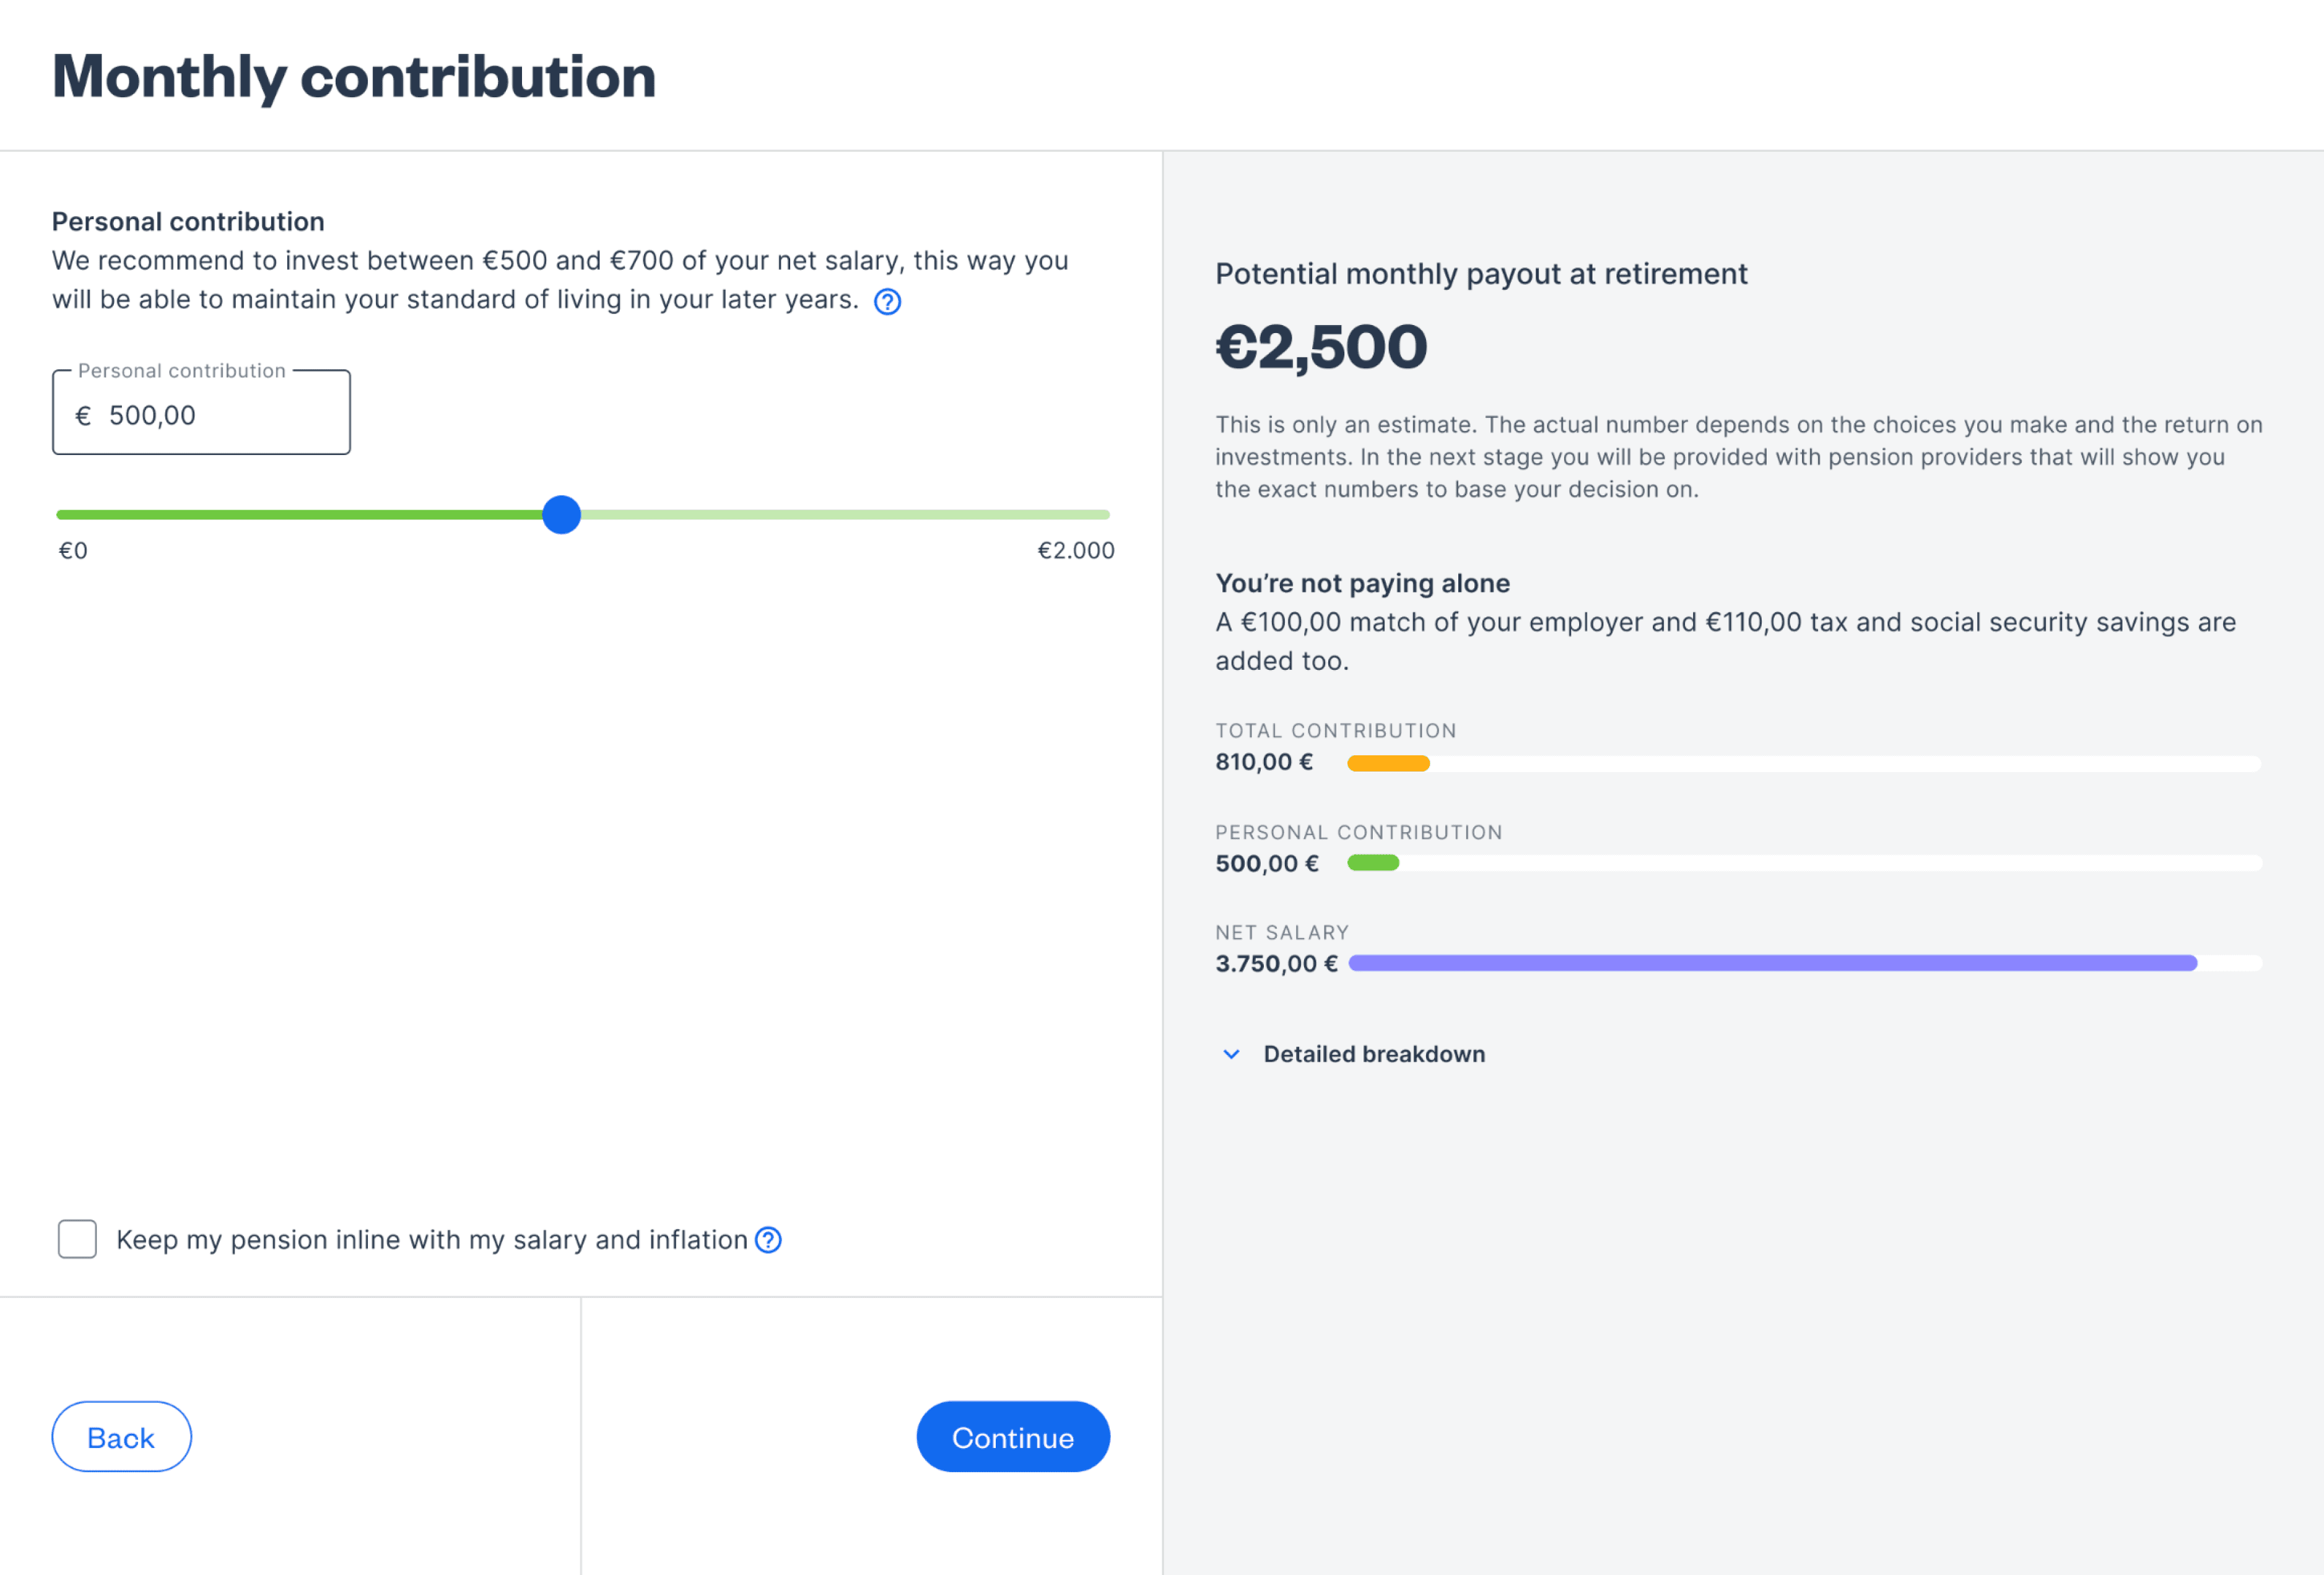Click the 'Detailed breakdown' label
The width and height of the screenshot is (2324, 1575).
point(1373,1054)
